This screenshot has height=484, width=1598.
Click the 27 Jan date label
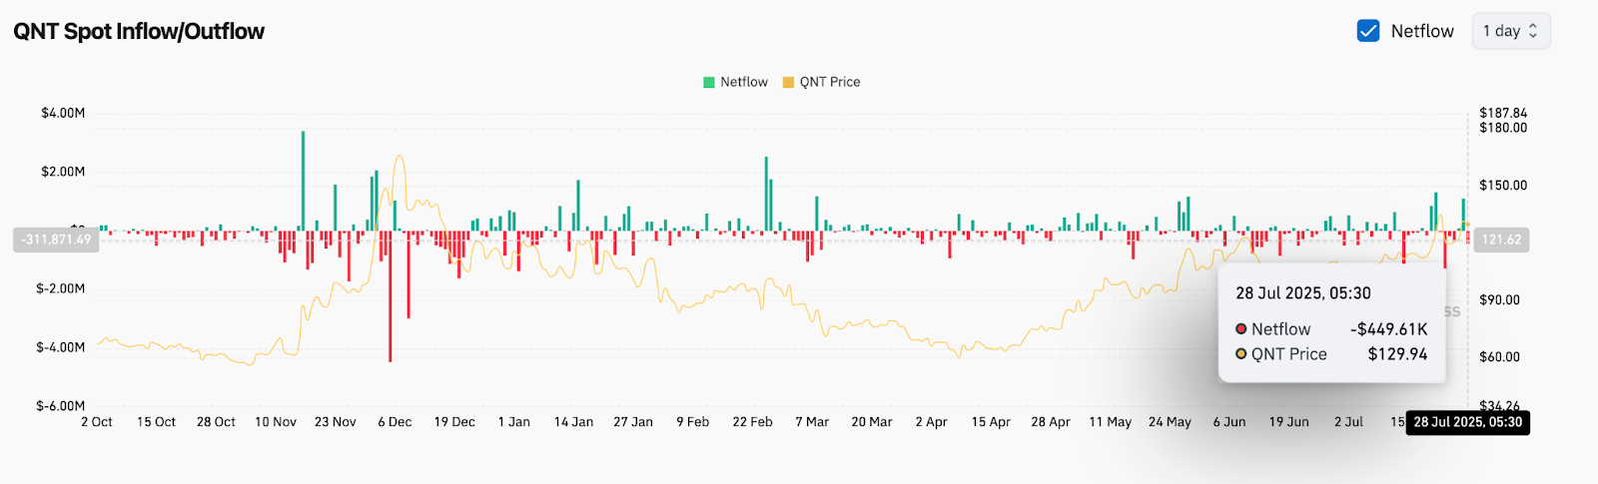coord(633,422)
